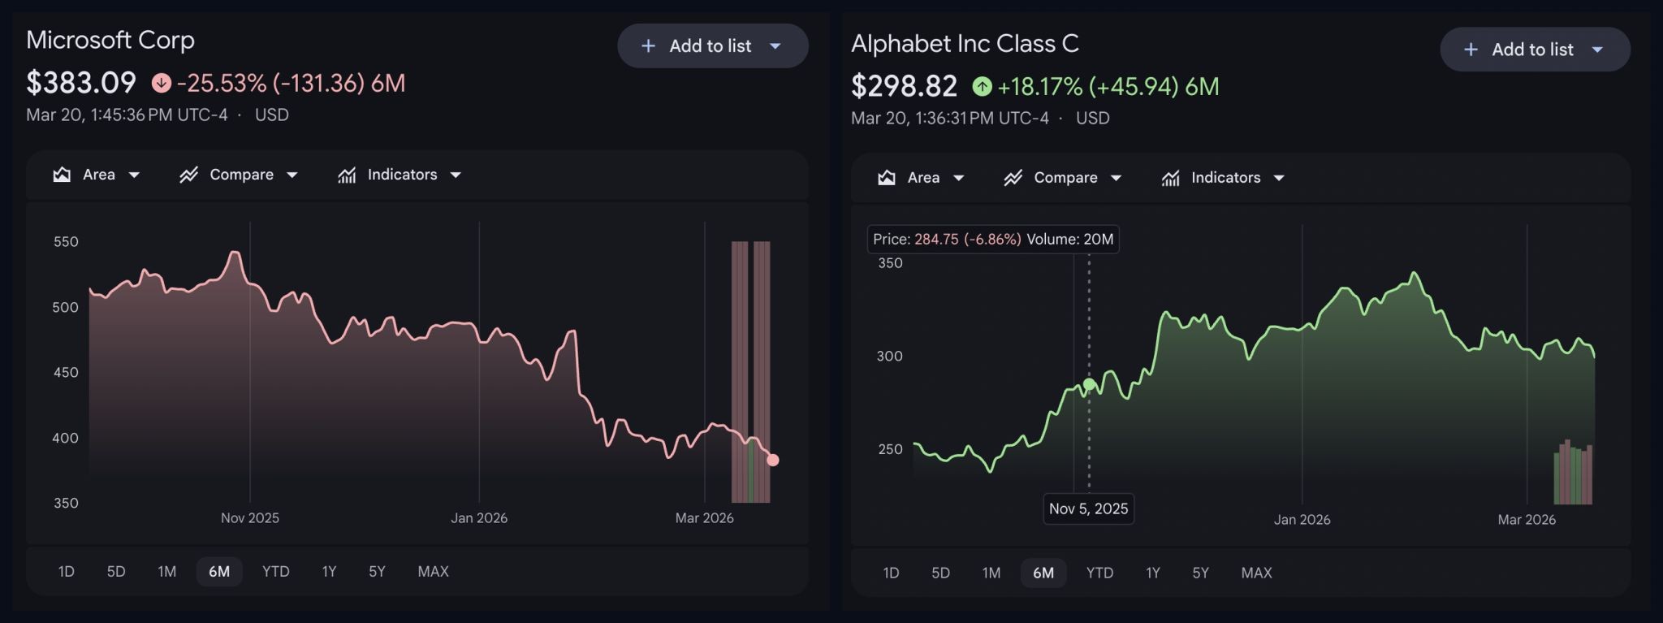Switch Microsoft chart to 1D range
This screenshot has width=1663, height=623.
click(67, 572)
